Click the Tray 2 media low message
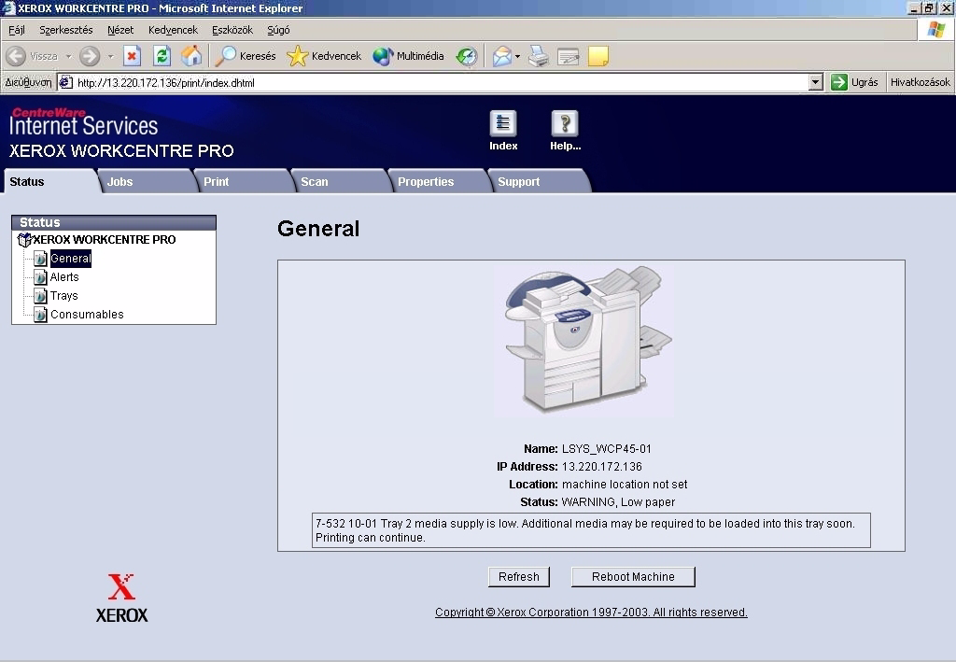The image size is (956, 662). (591, 530)
